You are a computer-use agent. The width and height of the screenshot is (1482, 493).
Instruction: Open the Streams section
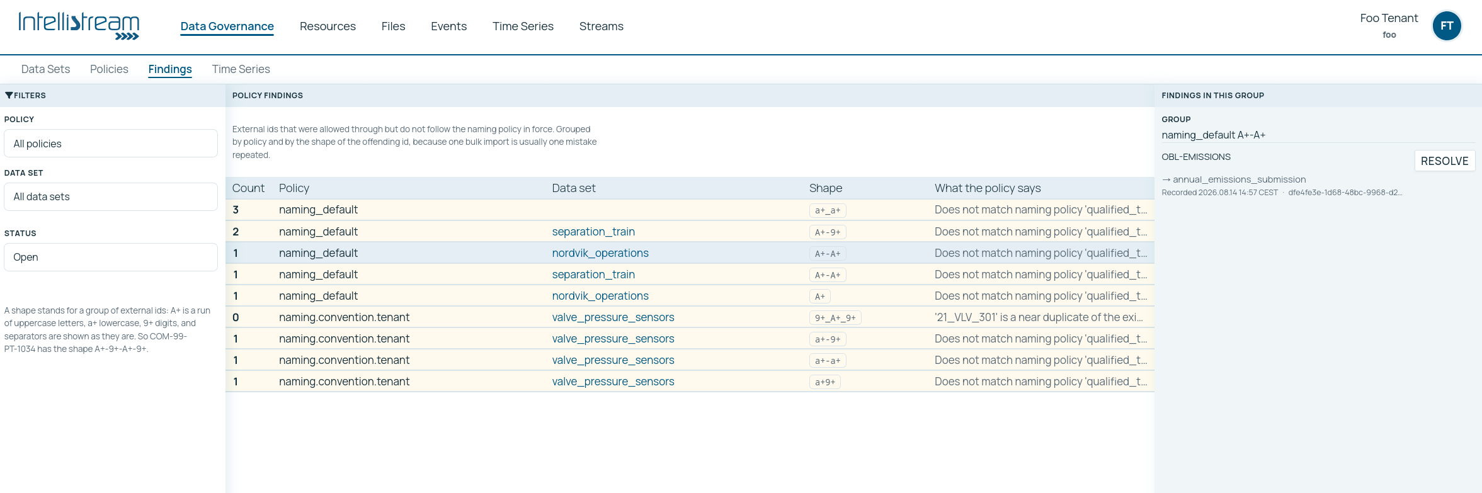coord(601,26)
